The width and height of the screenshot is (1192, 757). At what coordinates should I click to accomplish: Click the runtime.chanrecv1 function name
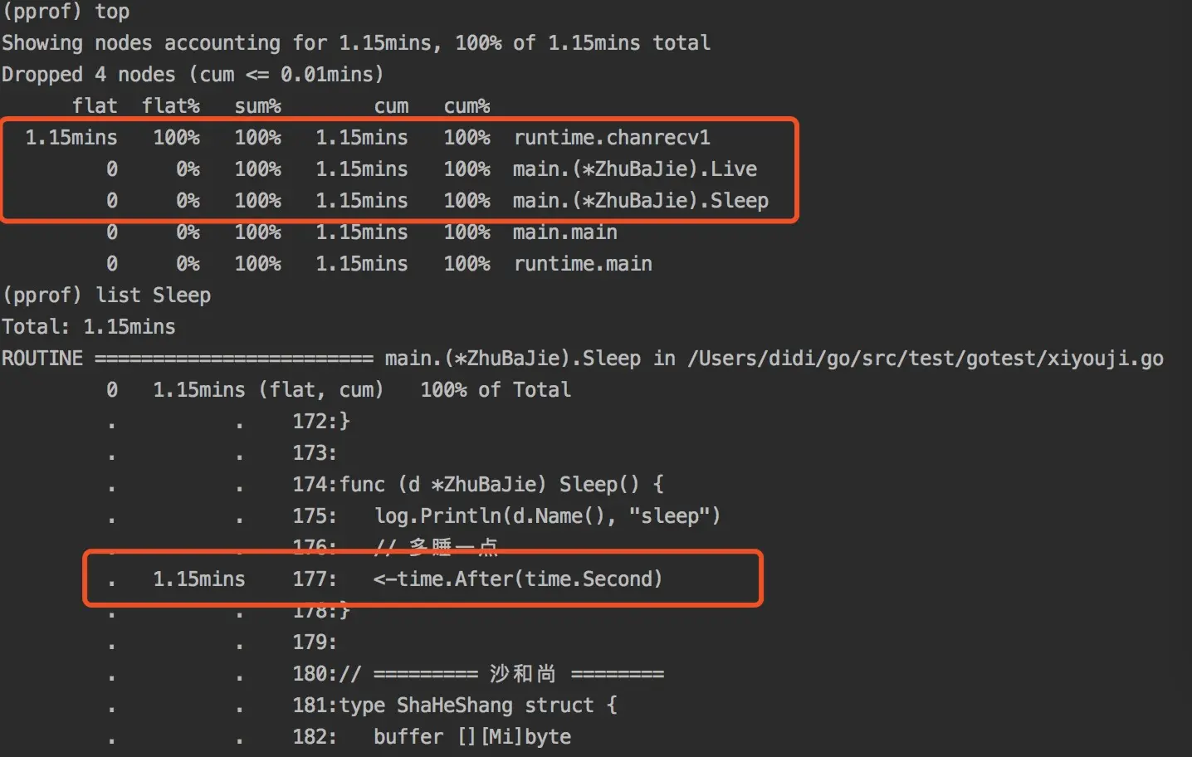tap(612, 138)
